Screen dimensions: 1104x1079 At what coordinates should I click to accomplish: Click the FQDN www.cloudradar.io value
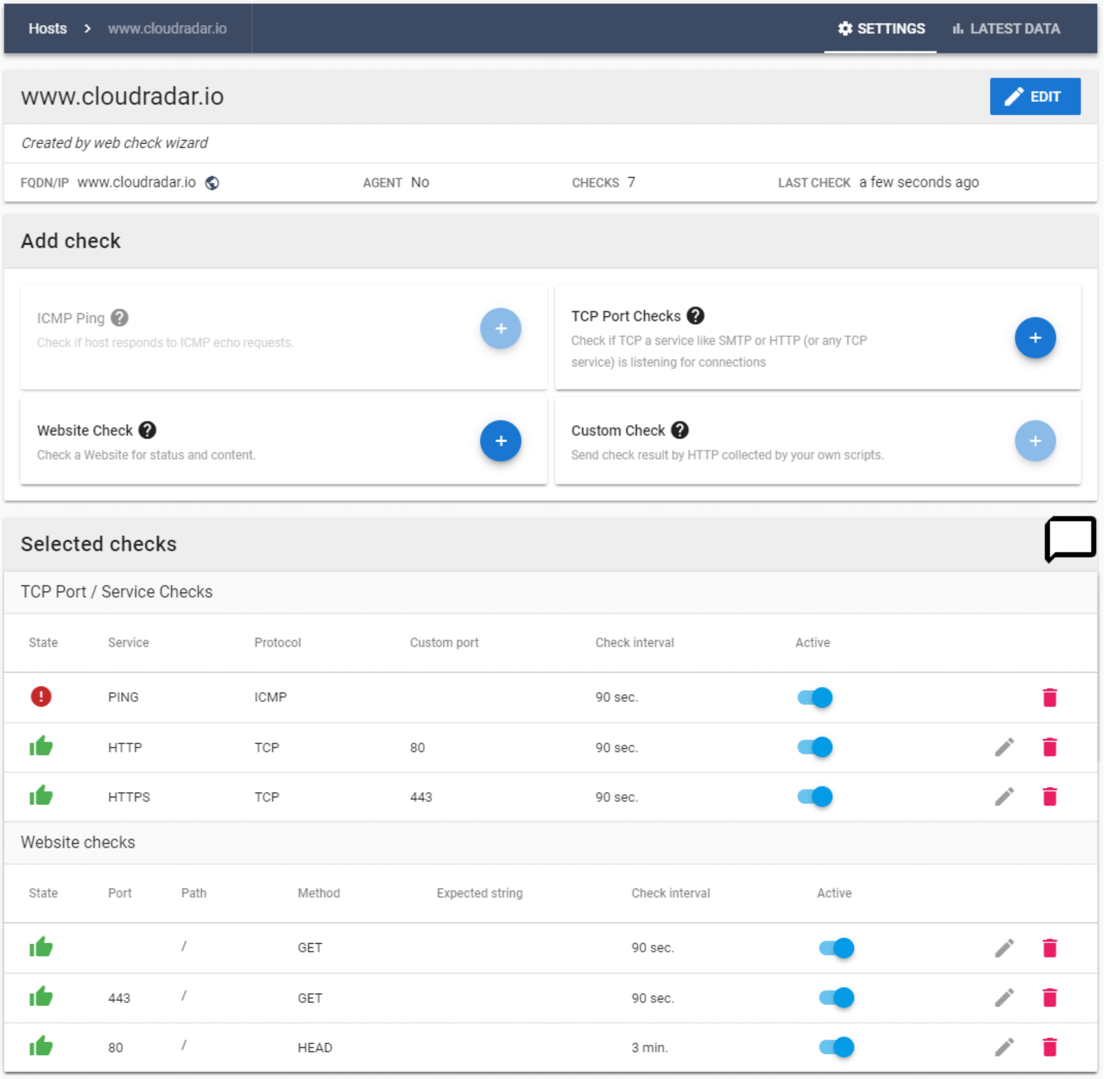pyautogui.click(x=137, y=183)
